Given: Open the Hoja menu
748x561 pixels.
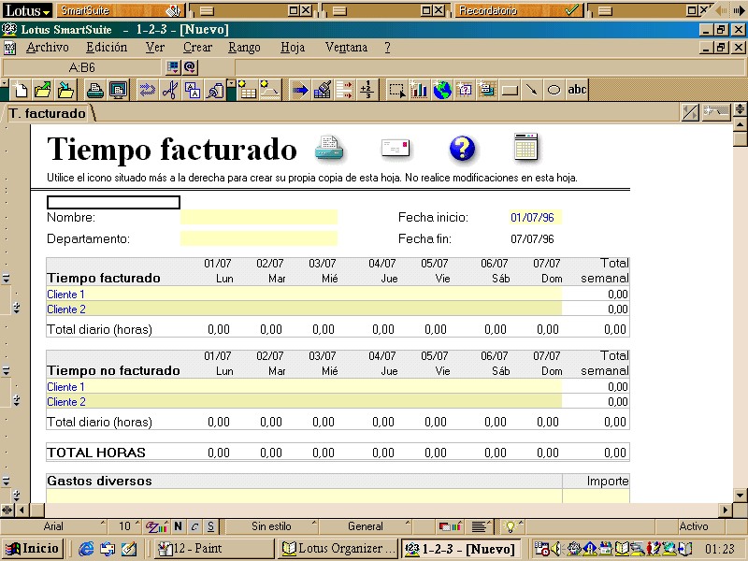Looking at the screenshot, I should [293, 48].
